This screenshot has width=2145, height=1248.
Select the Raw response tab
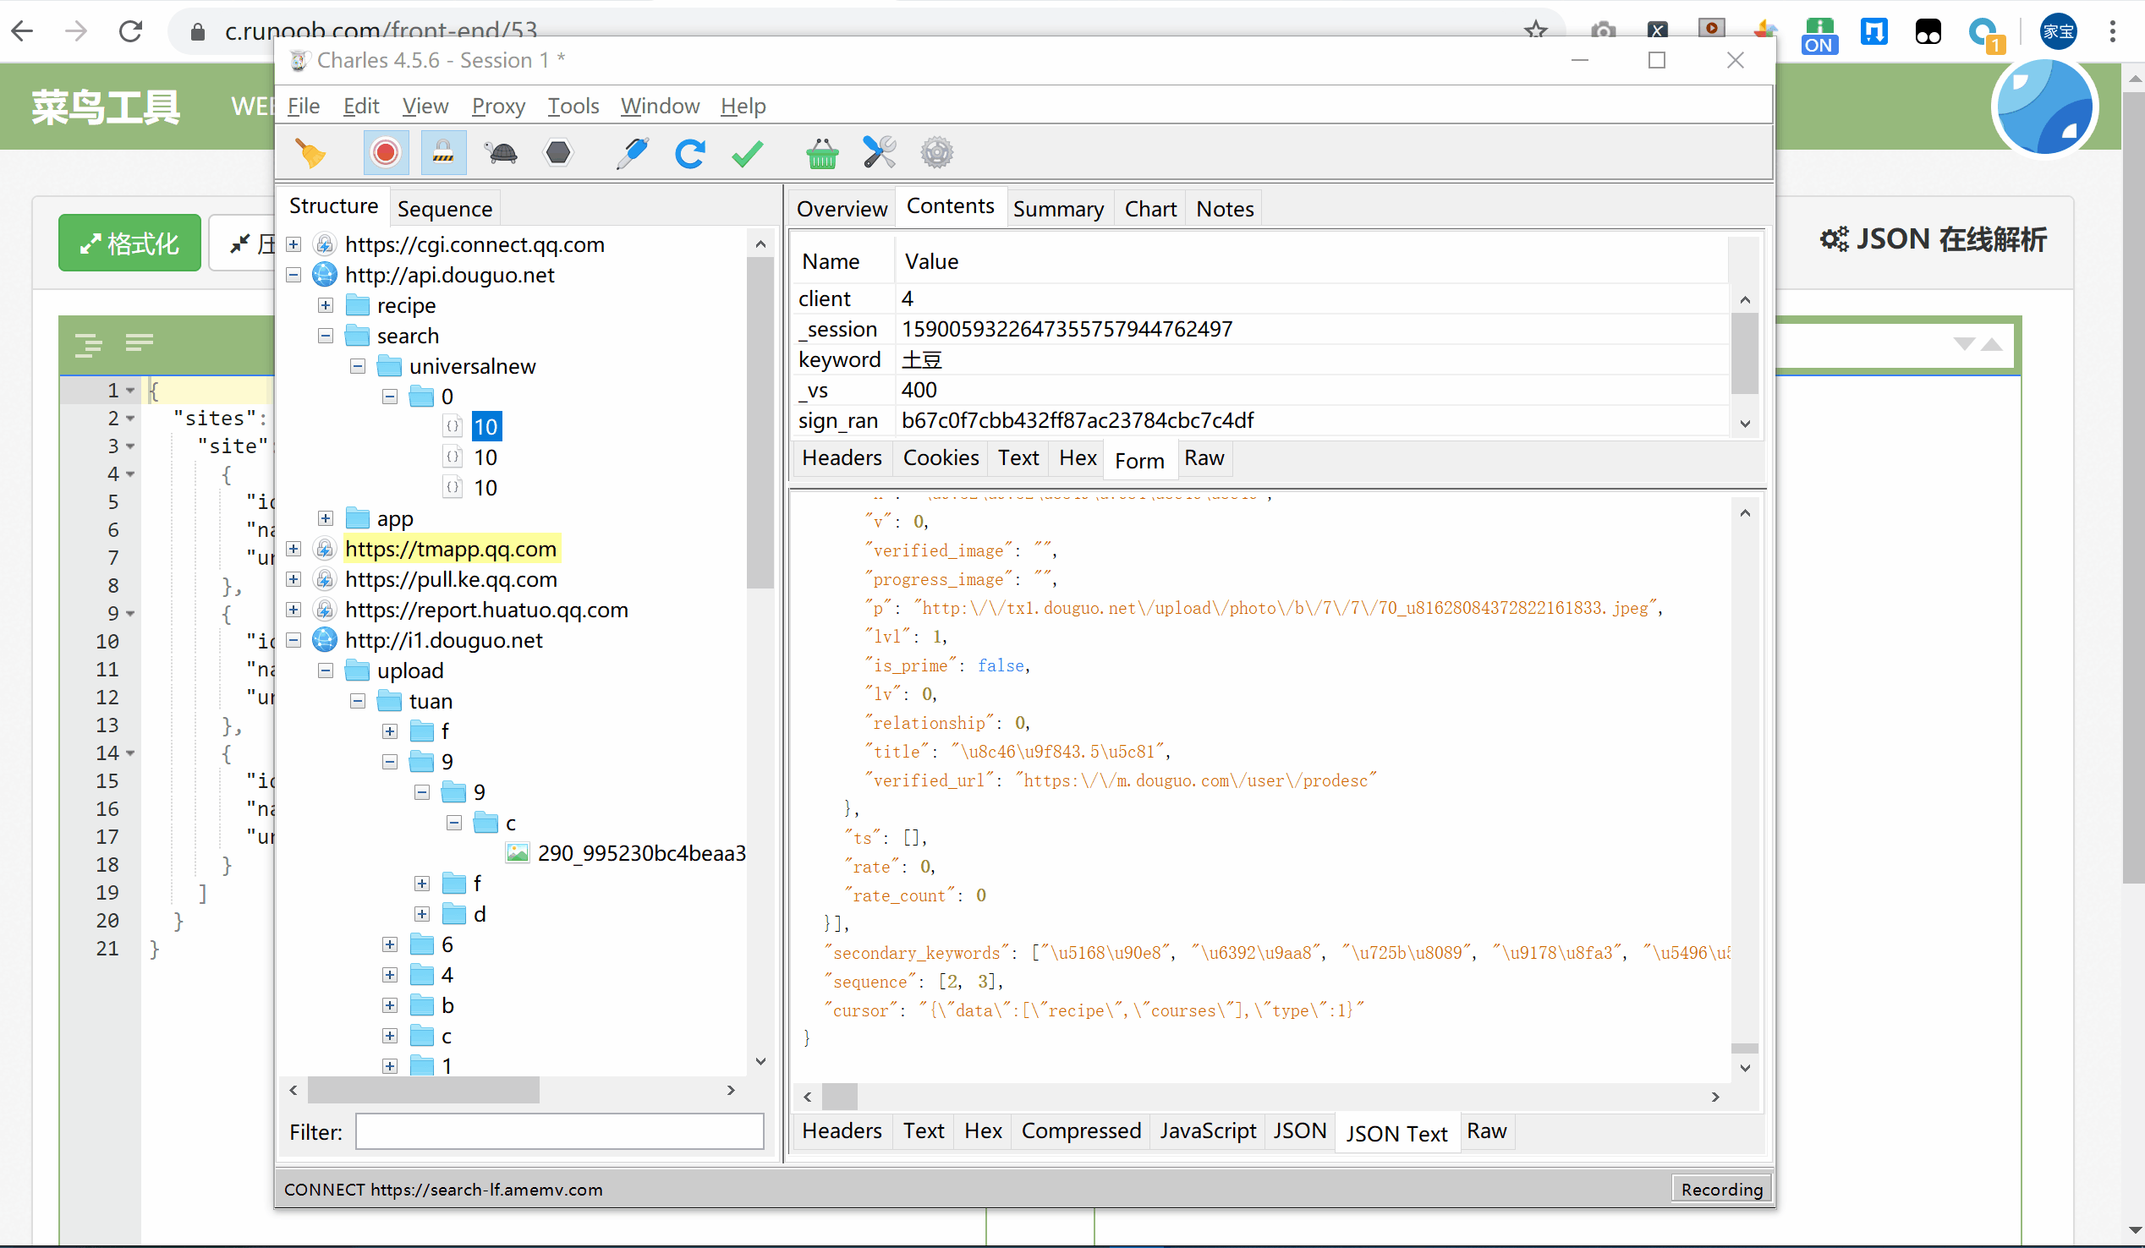(1486, 1130)
